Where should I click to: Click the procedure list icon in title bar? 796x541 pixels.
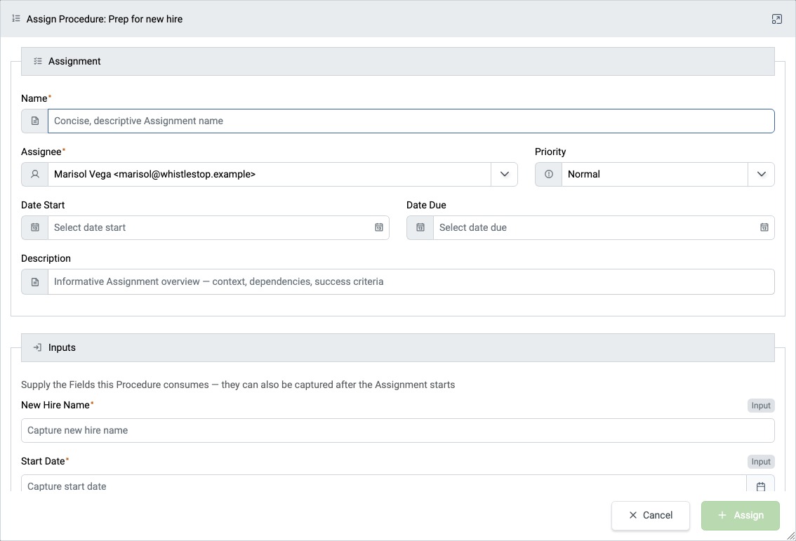click(x=15, y=18)
